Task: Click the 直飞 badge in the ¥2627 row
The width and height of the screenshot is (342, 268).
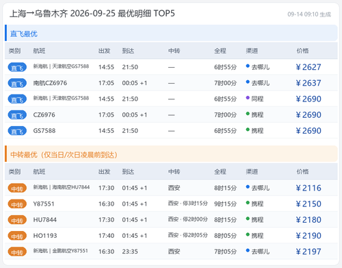Action: pyautogui.click(x=17, y=67)
